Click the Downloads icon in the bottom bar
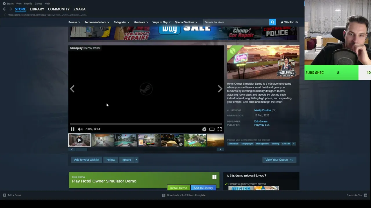 pos(163,195)
